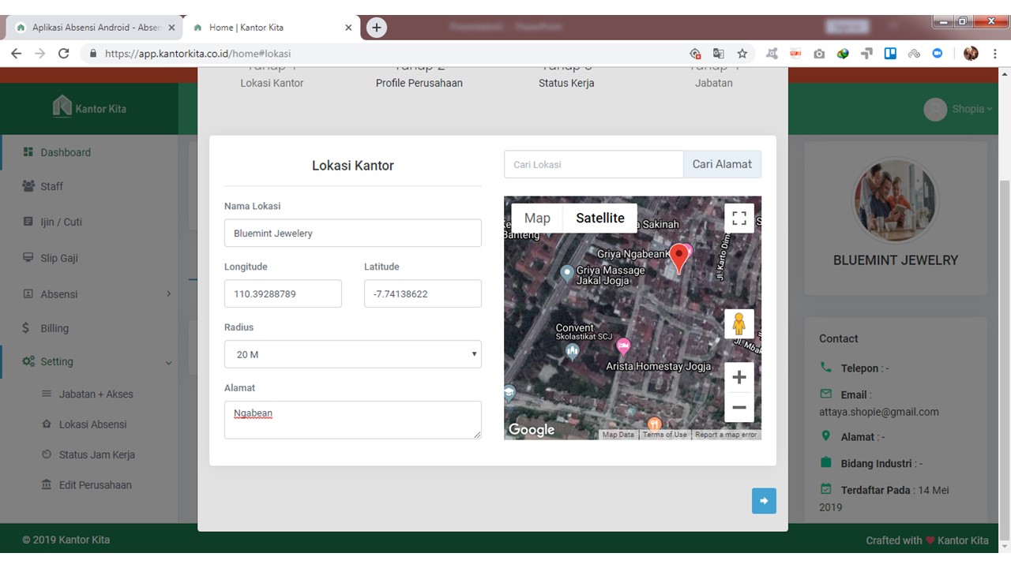Click the Cari Alamat button

[x=722, y=164]
